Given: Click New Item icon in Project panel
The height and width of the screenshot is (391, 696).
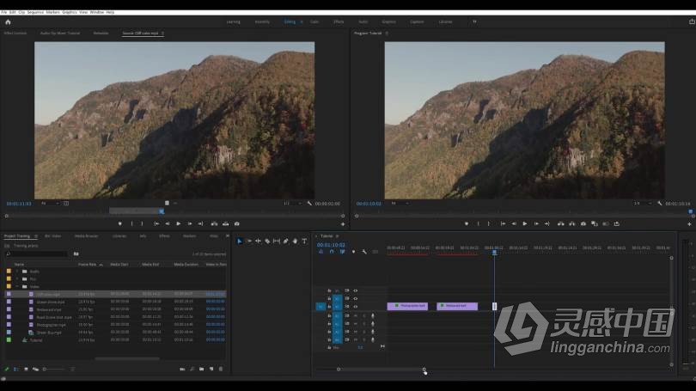Looking at the screenshot, I should click(x=211, y=369).
